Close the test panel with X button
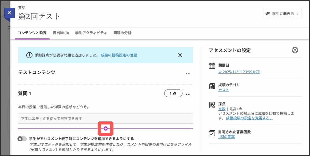310x156 pixels. 9,13
